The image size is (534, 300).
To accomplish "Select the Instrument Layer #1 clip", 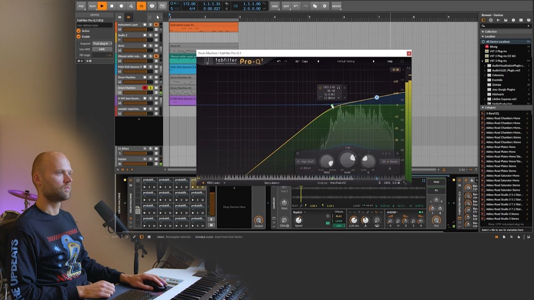I will (204, 27).
